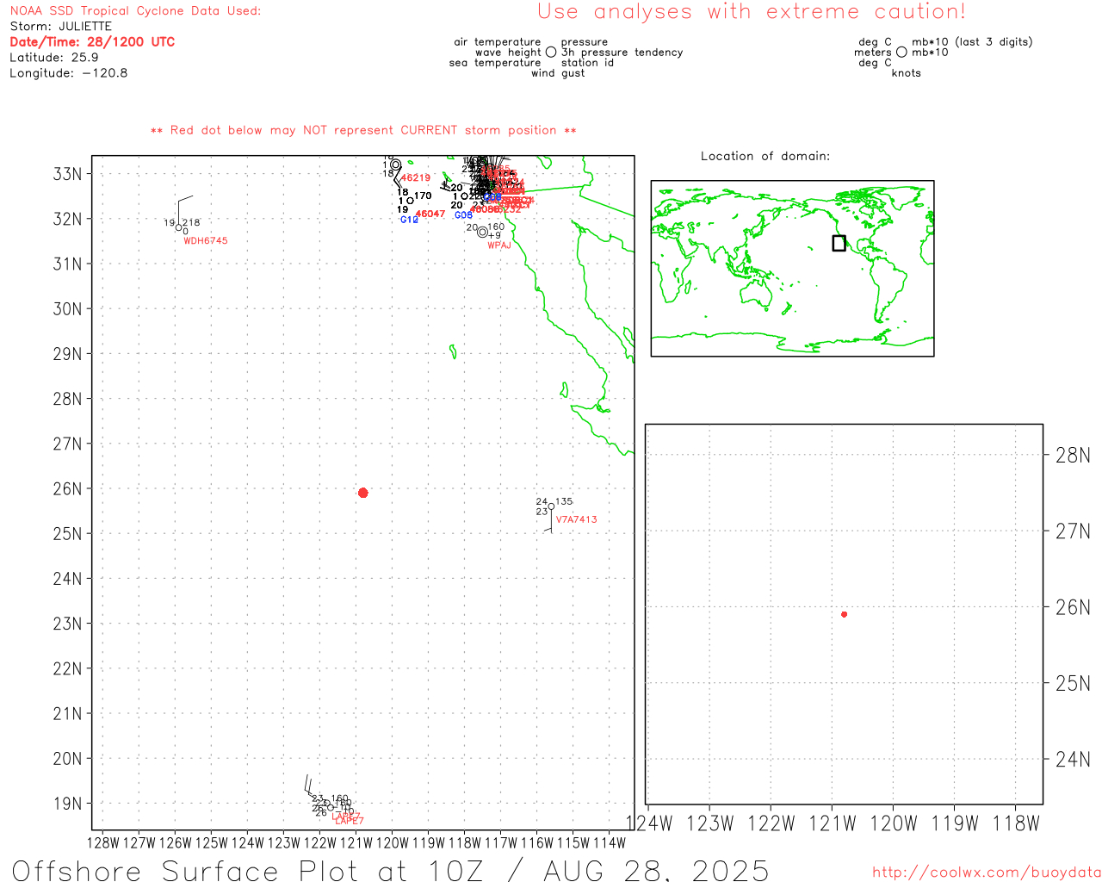Click the 128W longitude label on main map
The height and width of the screenshot is (882, 1102).
point(103,842)
